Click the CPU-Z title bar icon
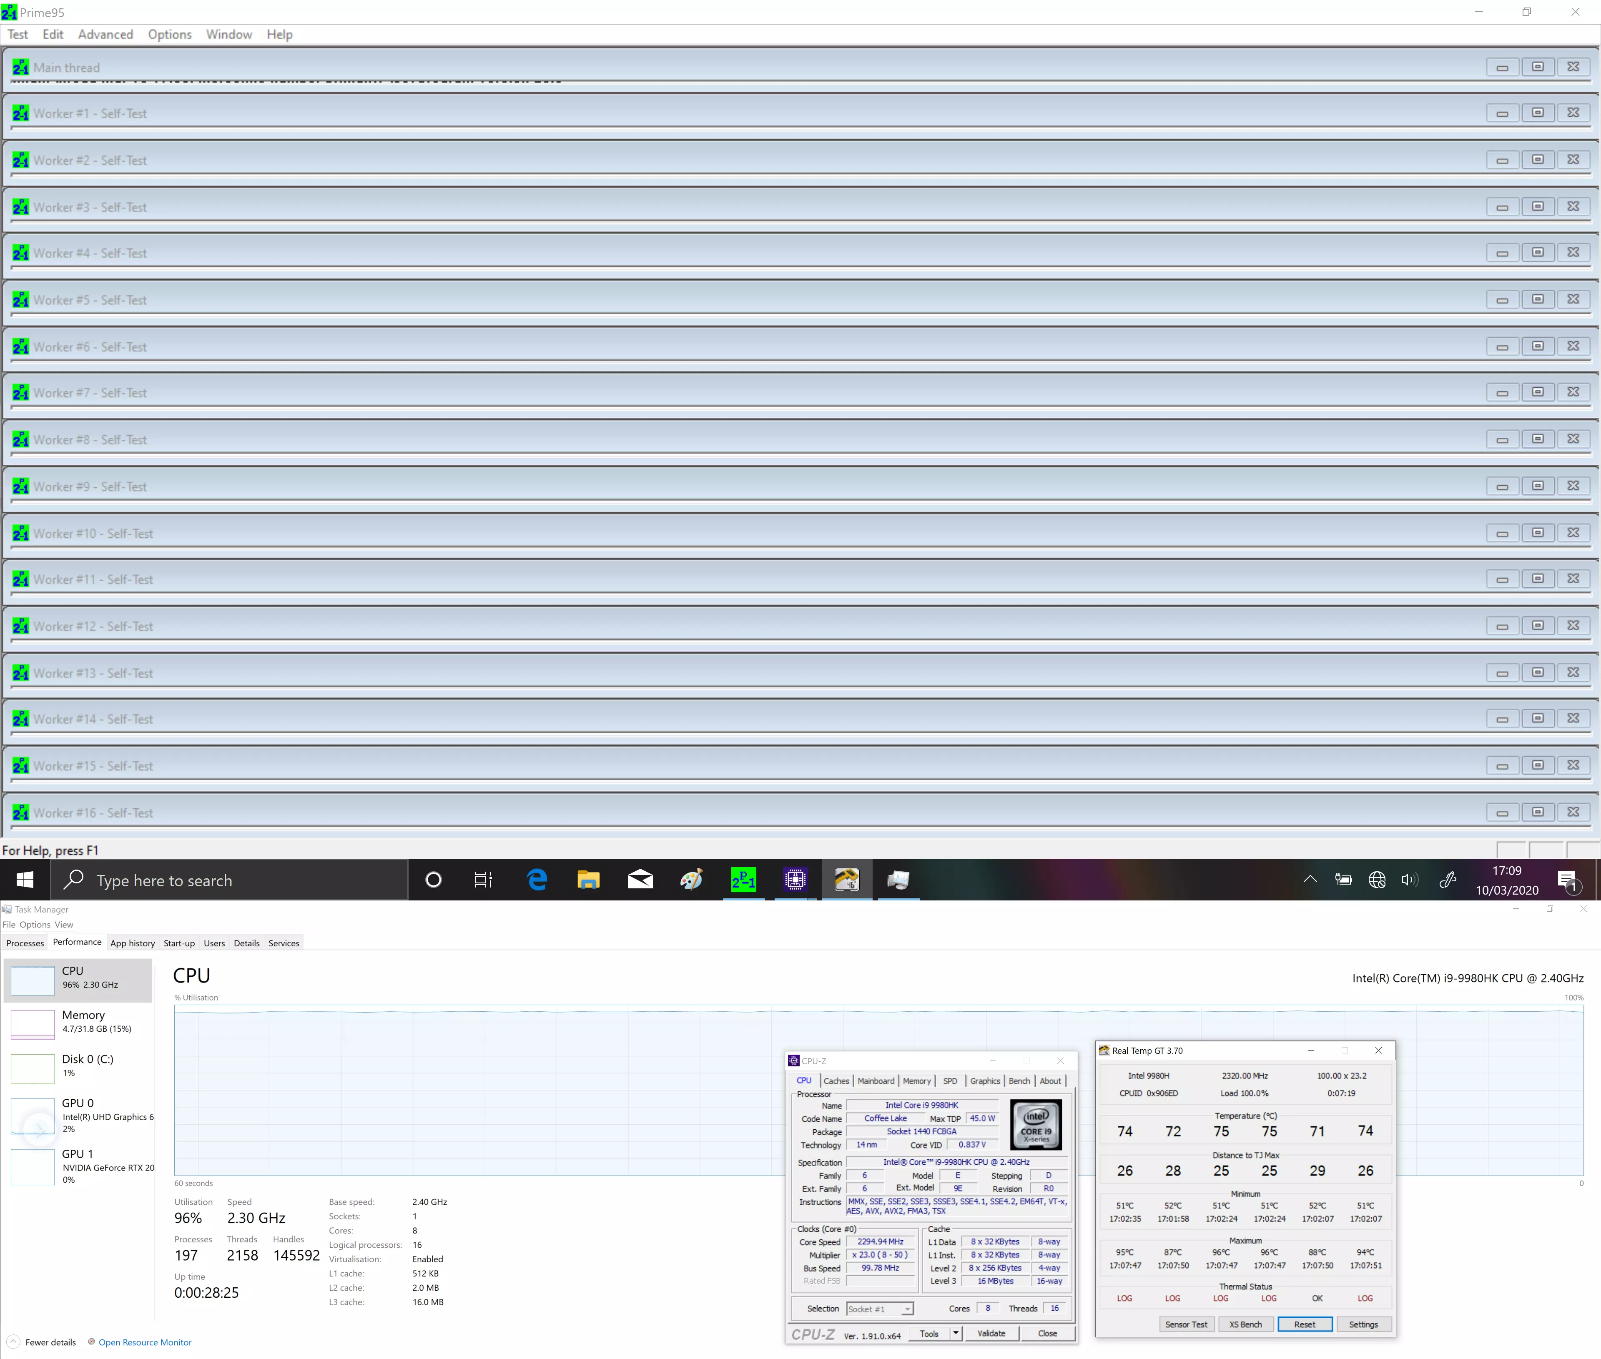The width and height of the screenshot is (1601, 1359). click(793, 1061)
